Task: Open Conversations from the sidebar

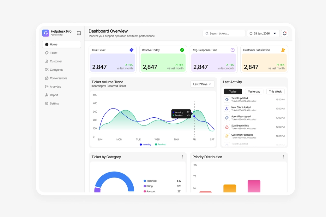Action: point(62,78)
